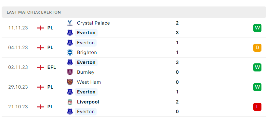Select the Burnley team name
266x119 pixels.
point(86,72)
